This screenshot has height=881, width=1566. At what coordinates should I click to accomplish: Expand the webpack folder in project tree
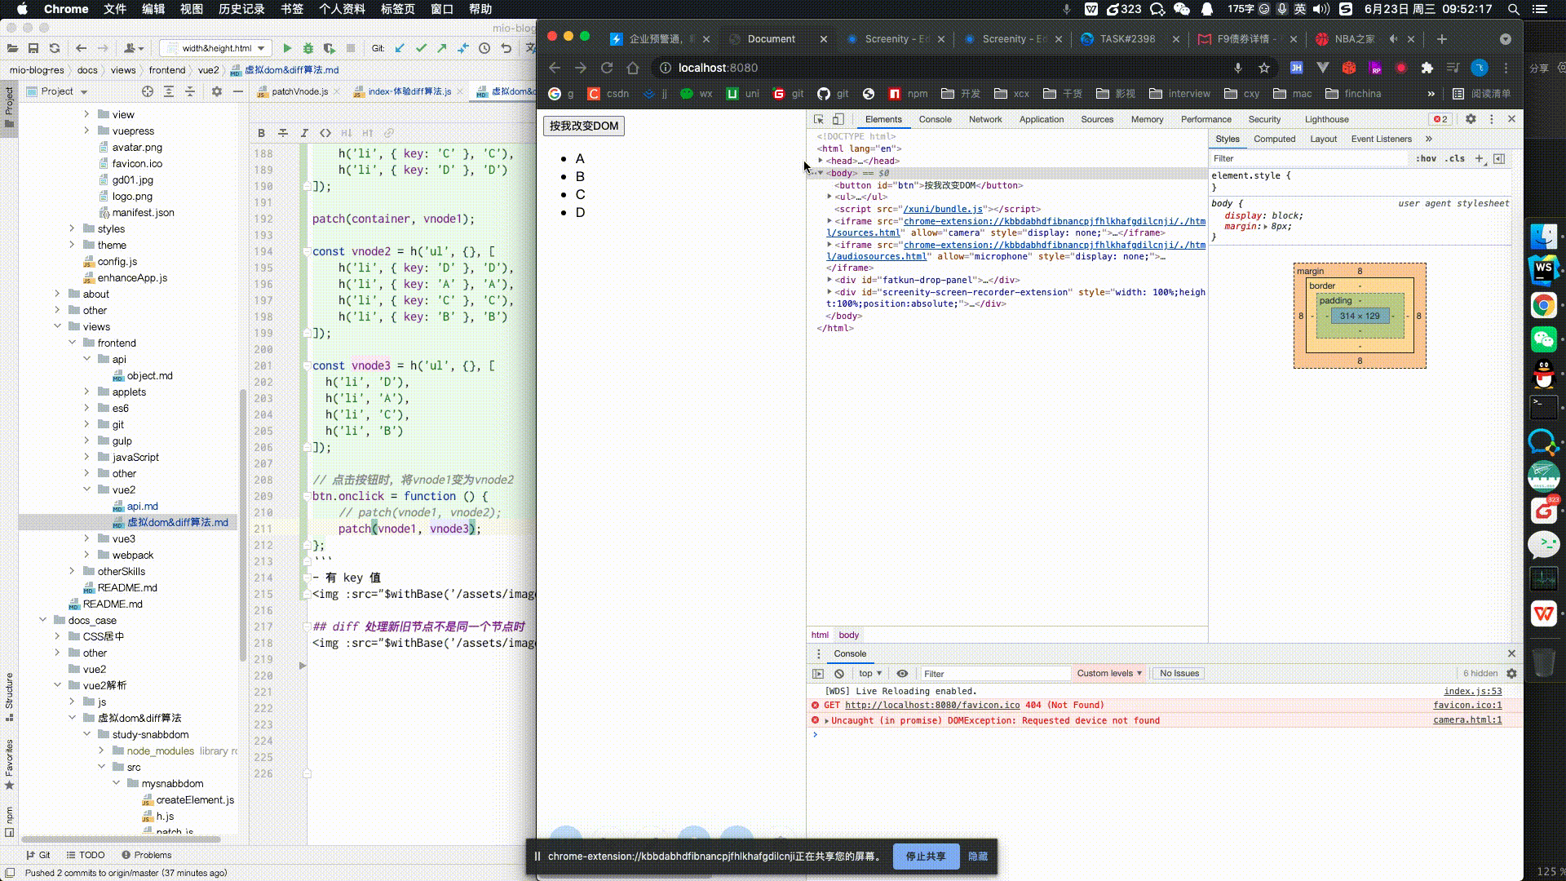87,555
